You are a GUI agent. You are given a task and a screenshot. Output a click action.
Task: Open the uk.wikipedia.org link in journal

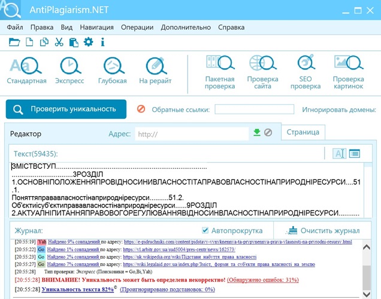click(189, 257)
